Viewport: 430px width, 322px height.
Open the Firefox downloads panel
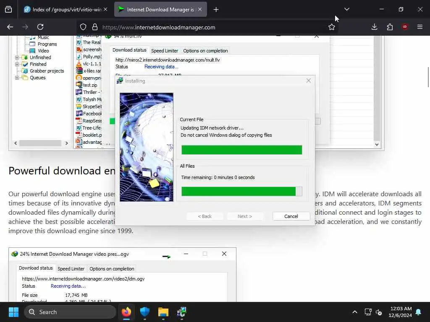pos(374,27)
